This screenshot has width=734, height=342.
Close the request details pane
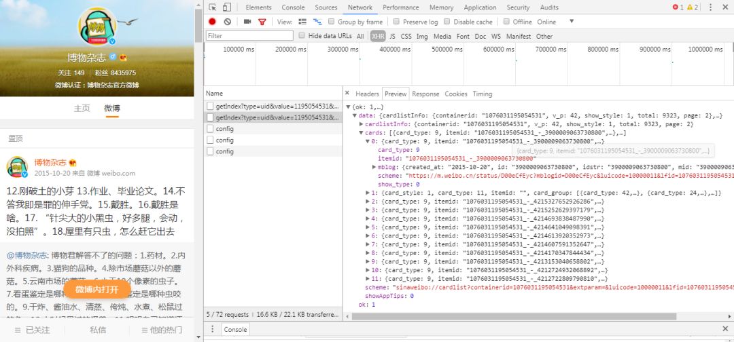(x=347, y=94)
